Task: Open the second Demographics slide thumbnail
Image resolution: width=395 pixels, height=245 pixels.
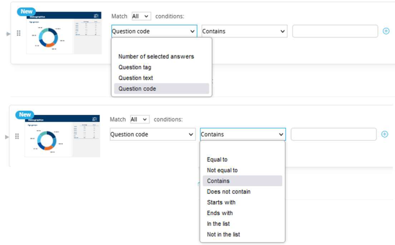Action: [62, 136]
